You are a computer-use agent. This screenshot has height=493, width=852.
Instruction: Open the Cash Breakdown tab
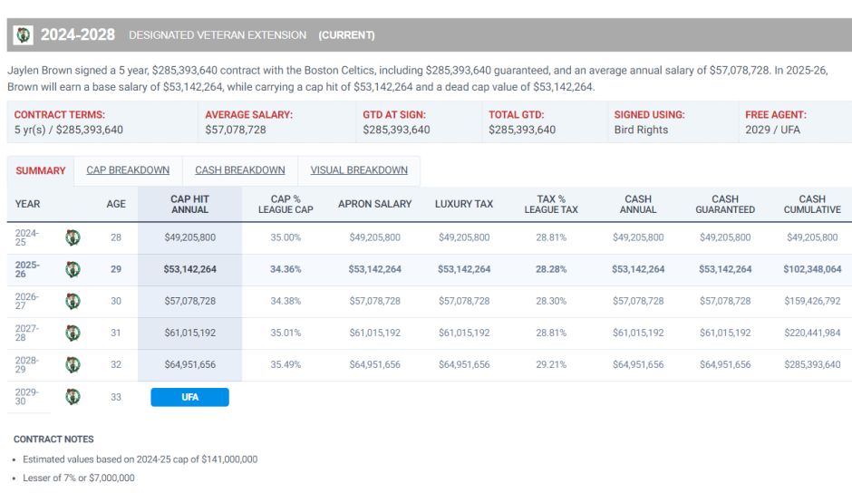coord(240,170)
